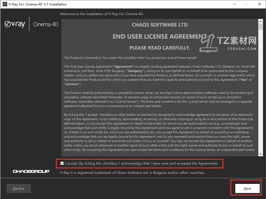266x199 pixels.
Task: Click the 'CHAOS SOFTWARE LTD' heading
Action: [160, 25]
